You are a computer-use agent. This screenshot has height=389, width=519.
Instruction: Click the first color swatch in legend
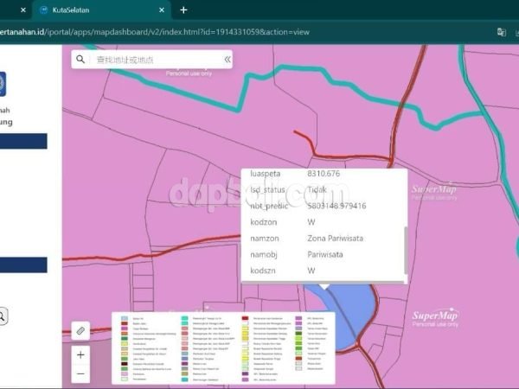coord(123,318)
